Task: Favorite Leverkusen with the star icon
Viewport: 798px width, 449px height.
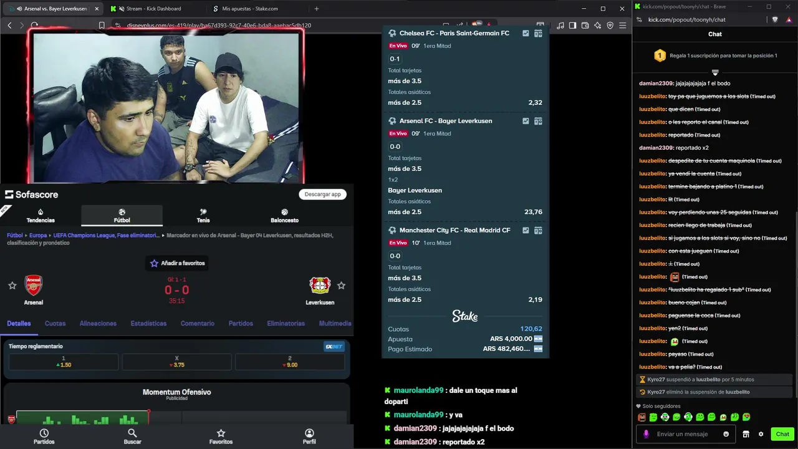Action: click(x=341, y=286)
